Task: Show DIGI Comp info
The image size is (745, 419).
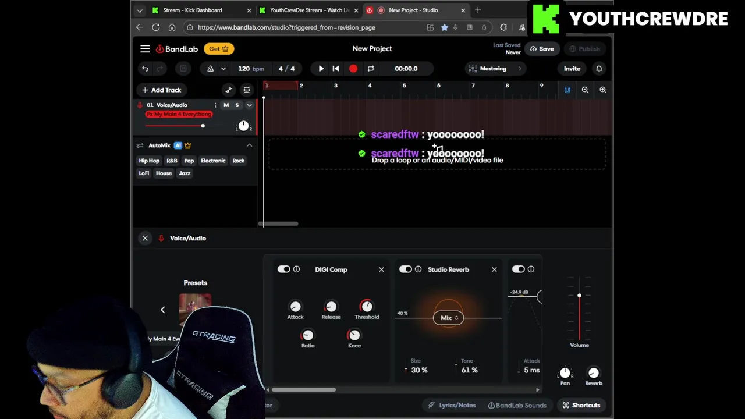Action: click(296, 269)
